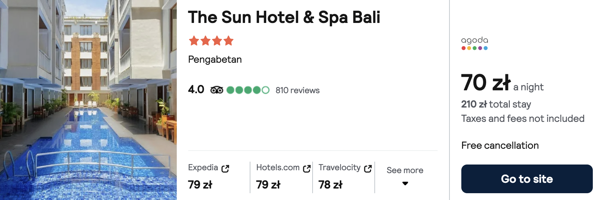Select the Hotels.com 79 zł price
Viewport: 600px width, 200px height.
click(268, 185)
